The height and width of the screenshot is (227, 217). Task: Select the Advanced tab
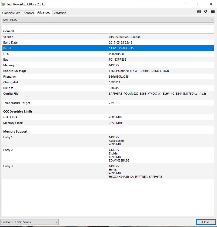click(44, 12)
